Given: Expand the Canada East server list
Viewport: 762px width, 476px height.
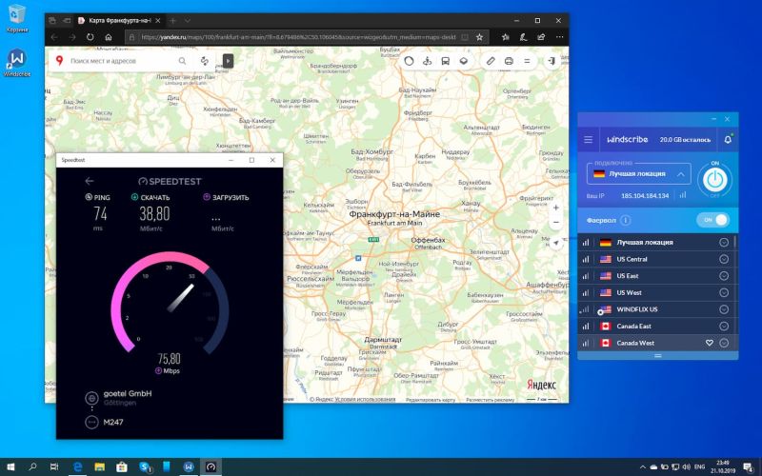Looking at the screenshot, I should 724,326.
